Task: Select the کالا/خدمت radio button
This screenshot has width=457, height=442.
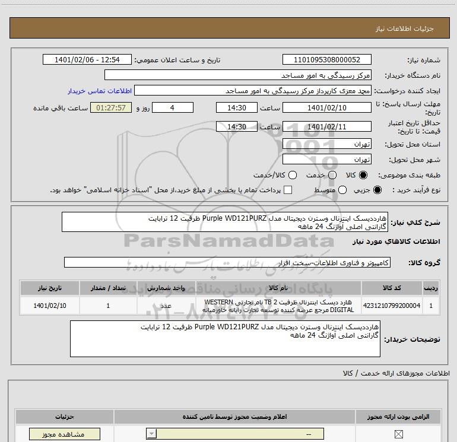Action: point(293,175)
